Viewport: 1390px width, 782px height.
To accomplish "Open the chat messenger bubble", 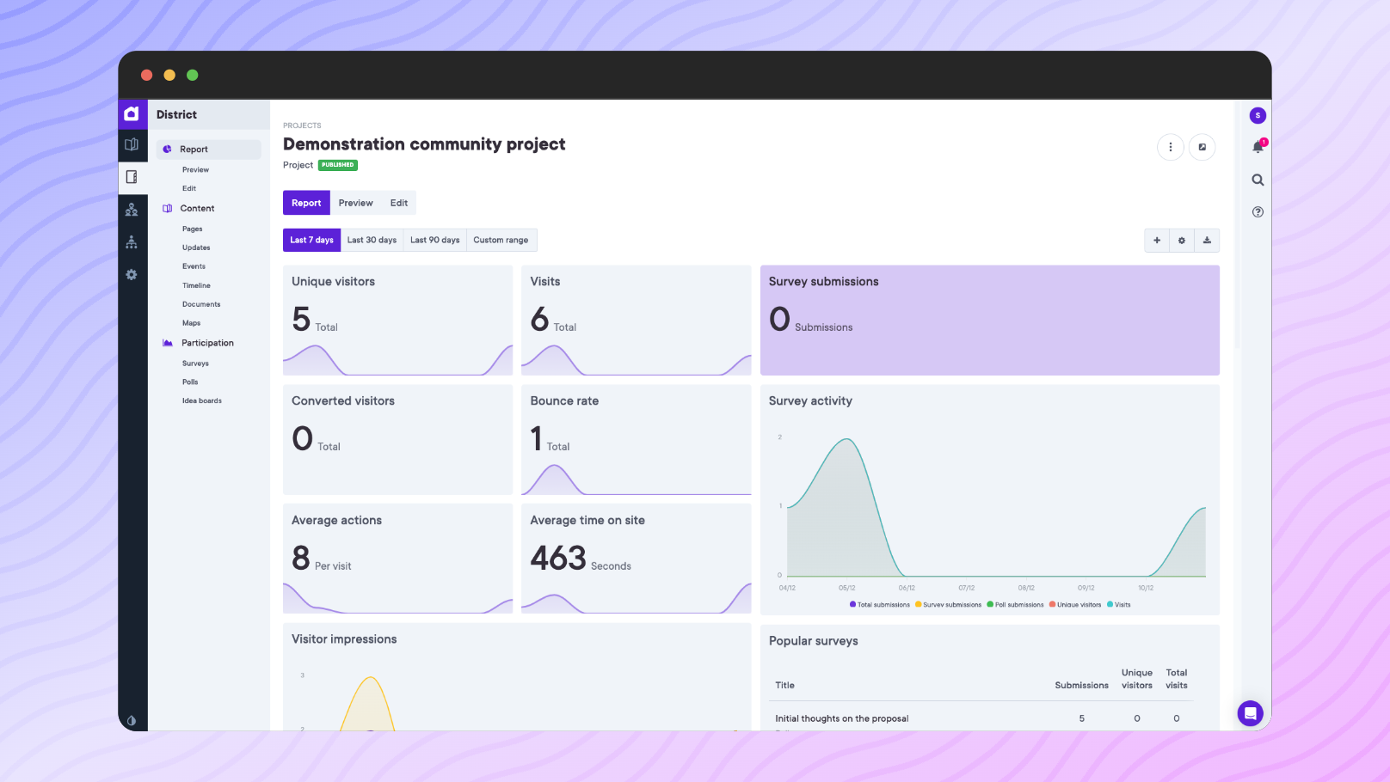I will (1250, 713).
